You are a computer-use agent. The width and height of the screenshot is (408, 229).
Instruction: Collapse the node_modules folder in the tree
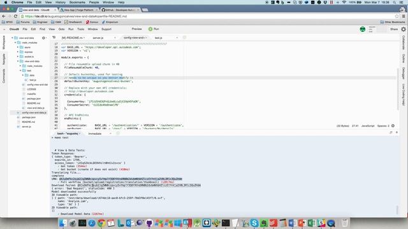pyautogui.click(x=15, y=43)
